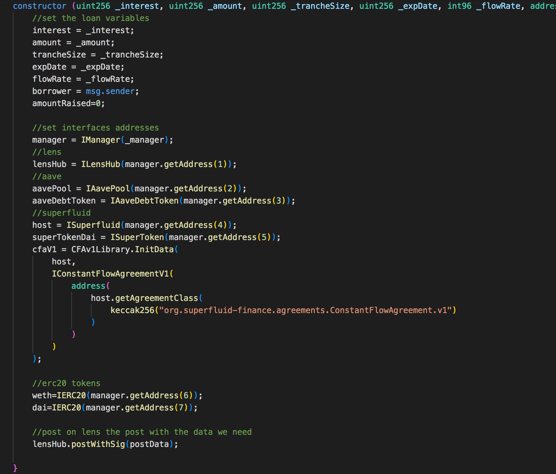Image resolution: width=556 pixels, height=474 pixels.
Task: Click the closing ');' of cfaV1 assignment
Action: pyautogui.click(x=37, y=359)
